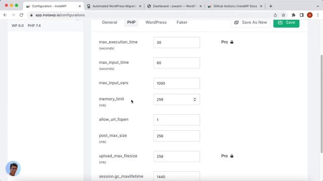The height and width of the screenshot is (181, 323).
Task: Close the Automated WordPress Migration tab
Action: [x=140, y=6]
